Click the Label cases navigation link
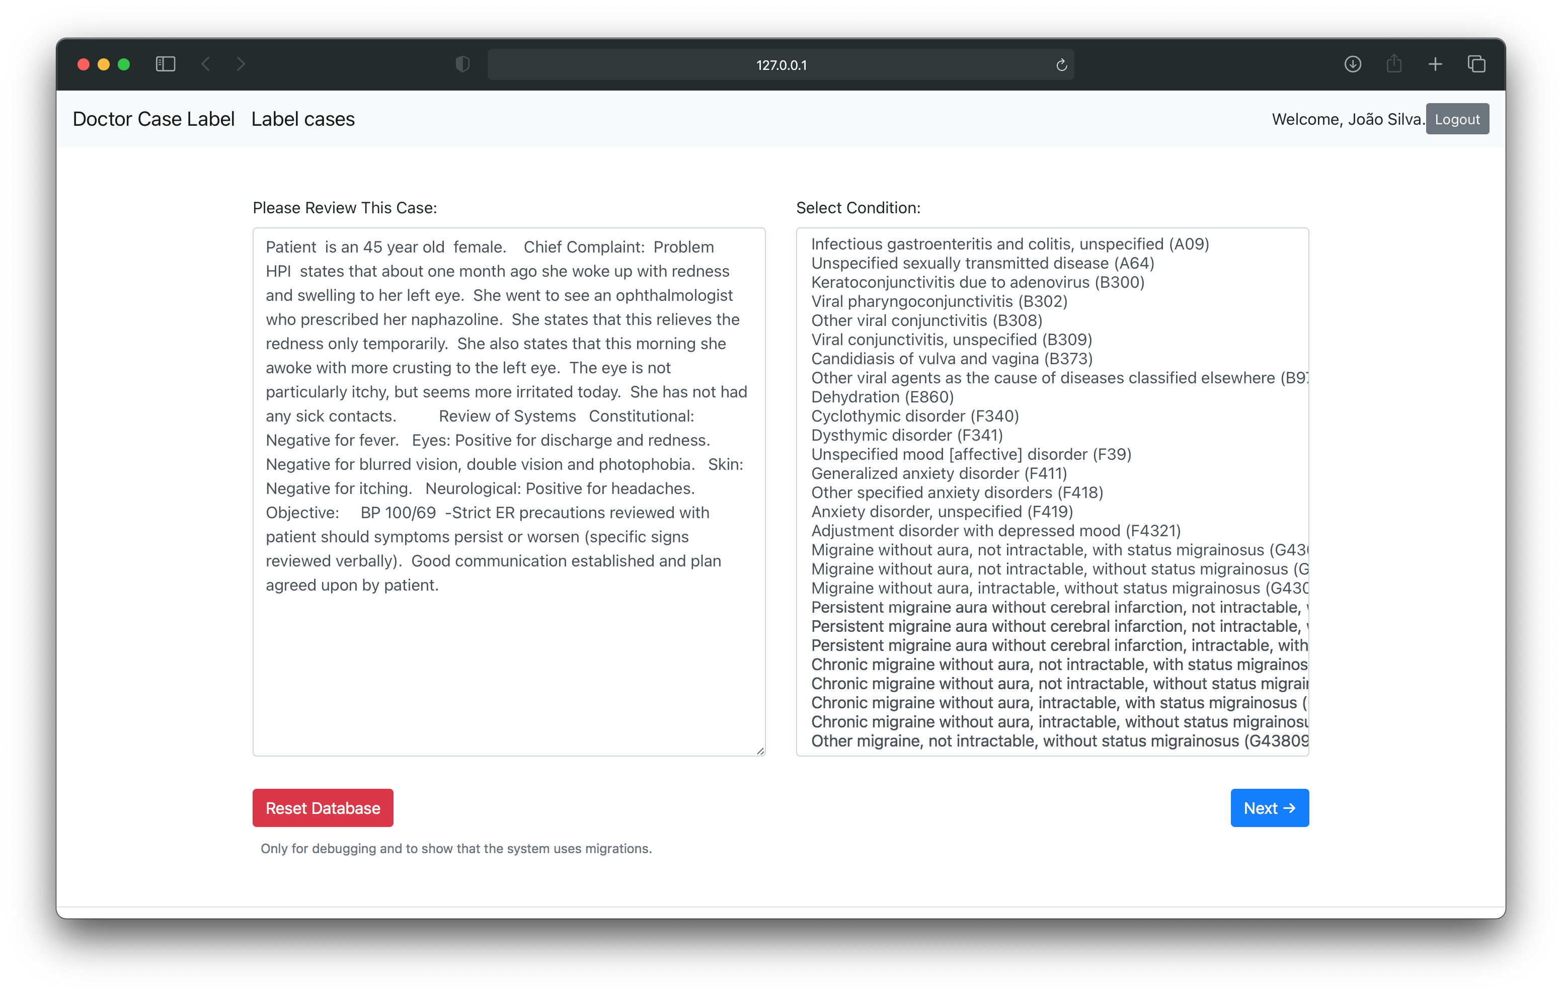Viewport: 1562px width, 993px height. [302, 119]
